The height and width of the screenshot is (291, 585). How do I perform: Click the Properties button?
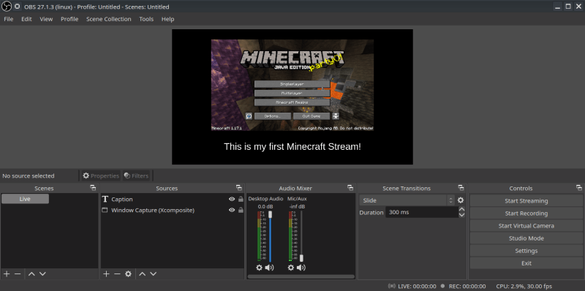pyautogui.click(x=101, y=175)
